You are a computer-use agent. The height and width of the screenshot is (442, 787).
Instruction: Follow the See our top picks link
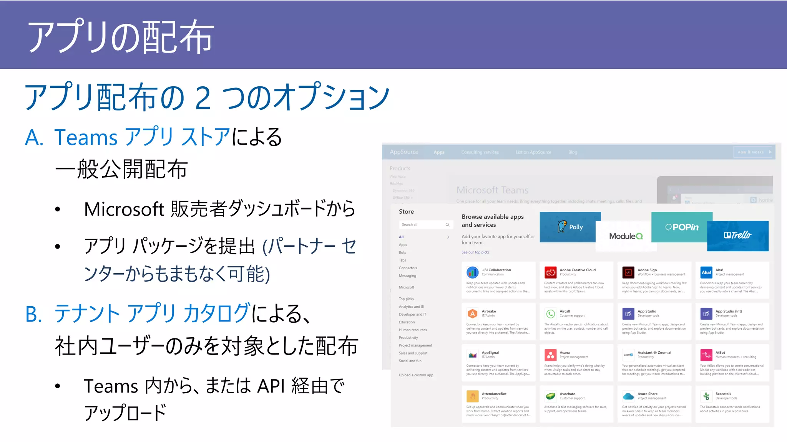(475, 252)
